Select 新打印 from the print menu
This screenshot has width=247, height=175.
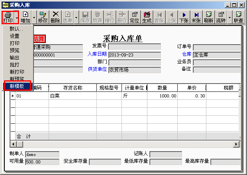click(x=18, y=72)
